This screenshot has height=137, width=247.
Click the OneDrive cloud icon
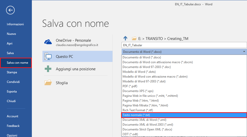(48, 42)
